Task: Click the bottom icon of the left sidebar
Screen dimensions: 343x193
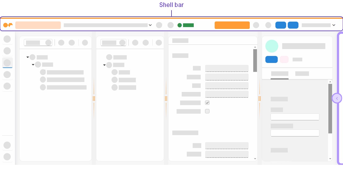Action: [x=7, y=157]
